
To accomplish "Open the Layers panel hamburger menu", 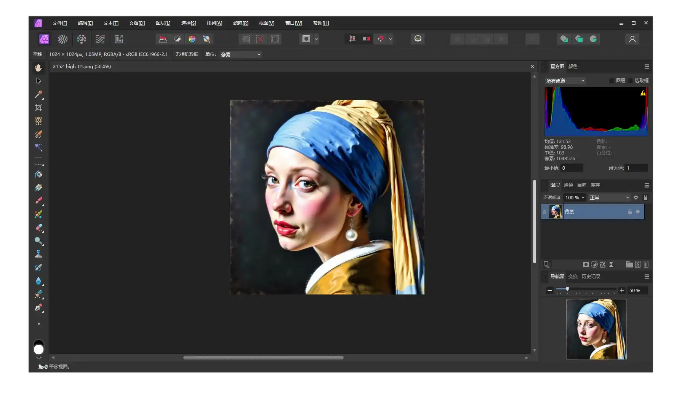I will 647,185.
